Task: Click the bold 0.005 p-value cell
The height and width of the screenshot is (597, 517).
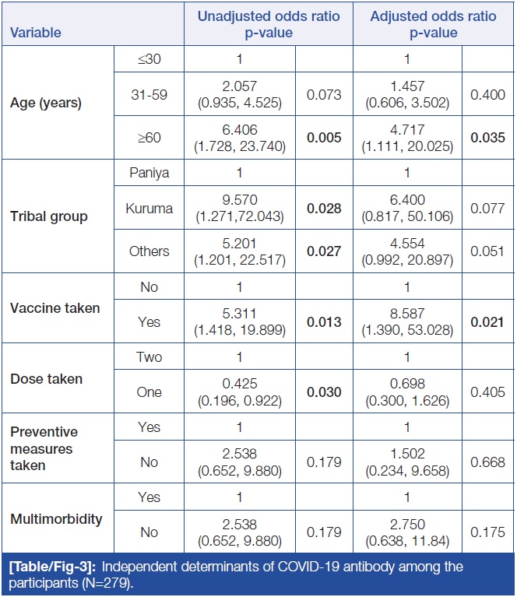Action: (x=323, y=137)
